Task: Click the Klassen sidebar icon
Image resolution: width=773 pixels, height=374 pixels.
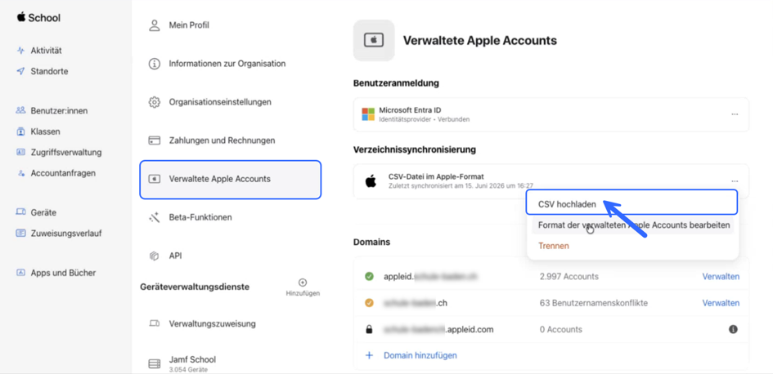Action: click(x=20, y=132)
